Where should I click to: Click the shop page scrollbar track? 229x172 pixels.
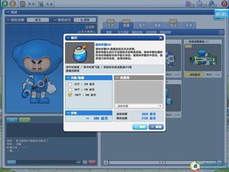coord(162,162)
